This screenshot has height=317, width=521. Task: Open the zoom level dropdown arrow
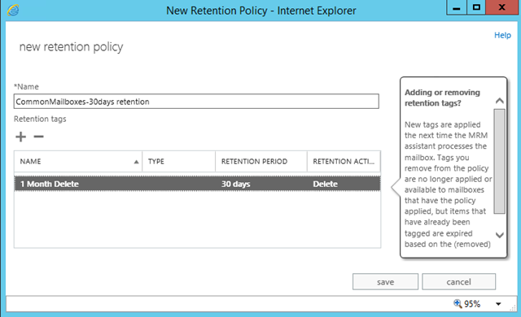(x=498, y=304)
